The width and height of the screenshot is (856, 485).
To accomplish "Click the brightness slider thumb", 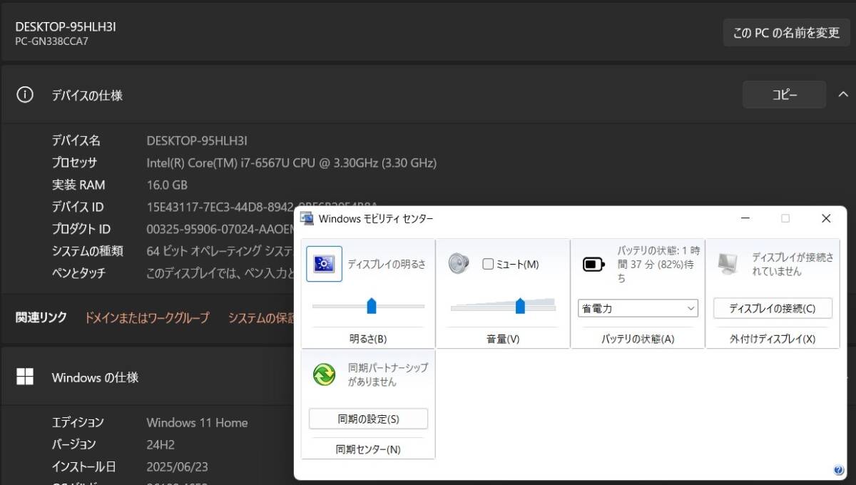I will tap(372, 306).
